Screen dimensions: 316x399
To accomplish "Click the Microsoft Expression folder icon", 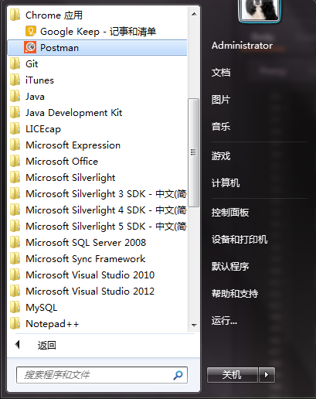I will point(15,145).
